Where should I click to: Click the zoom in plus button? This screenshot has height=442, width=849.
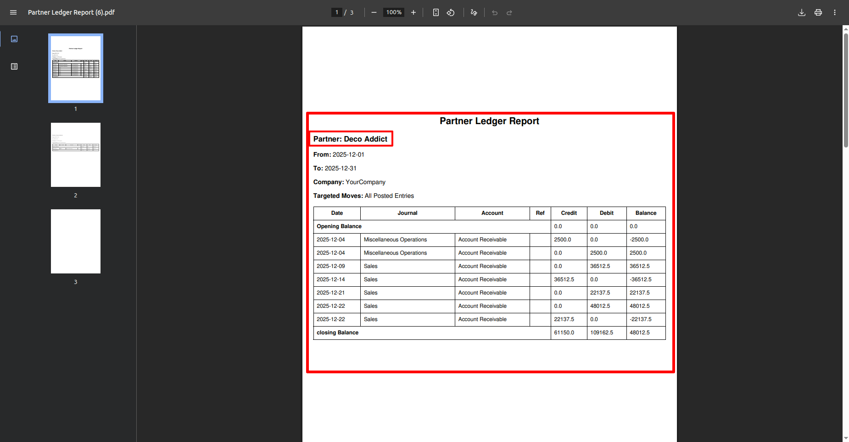(x=413, y=12)
